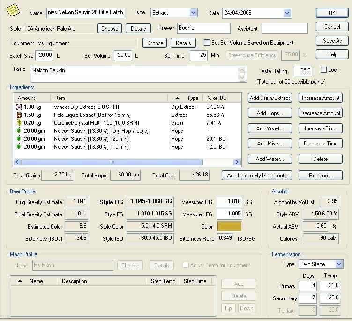Toggle the Lock checkbox for taste rating
This screenshot has width=352, height=321.
point(323,69)
